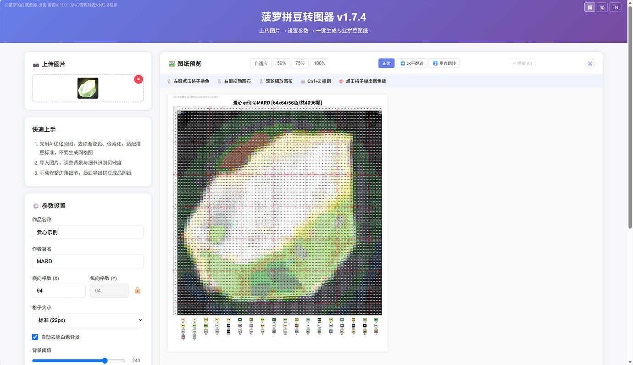Click 垂直翻转 to flip vertically
Viewport: 633px width, 365px height.
click(x=444, y=63)
